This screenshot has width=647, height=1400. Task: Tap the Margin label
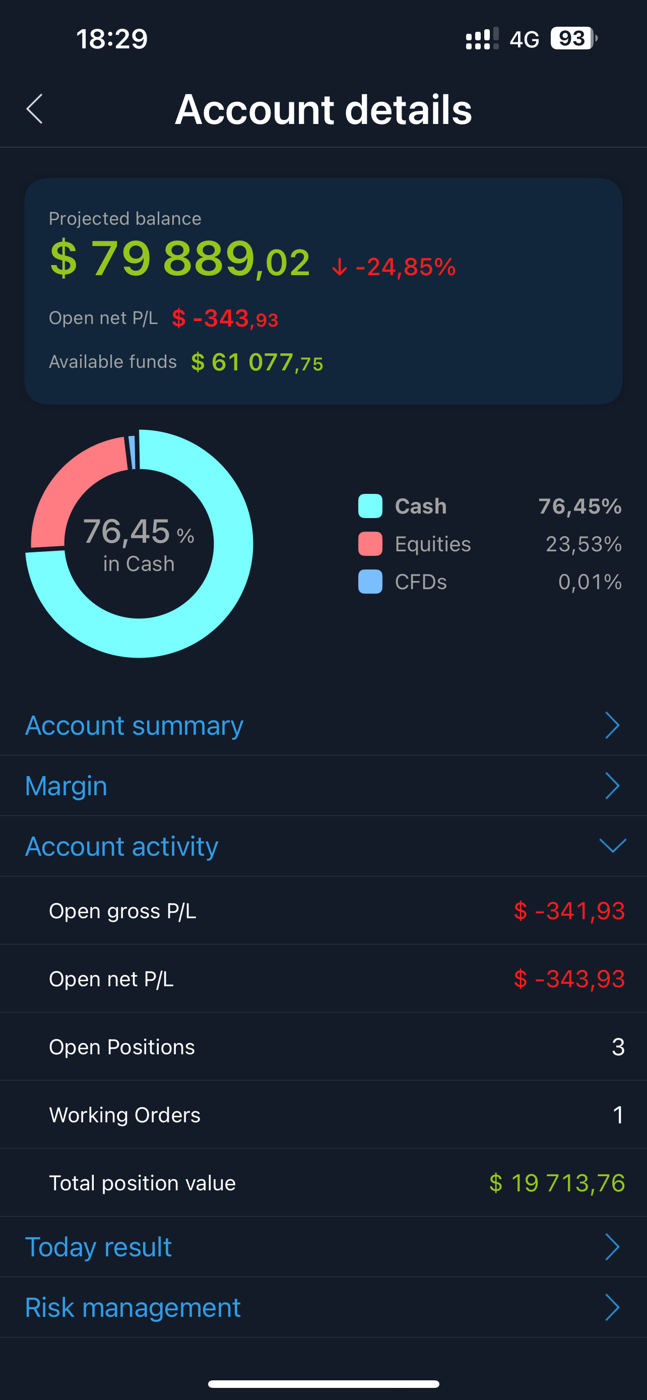tap(66, 785)
